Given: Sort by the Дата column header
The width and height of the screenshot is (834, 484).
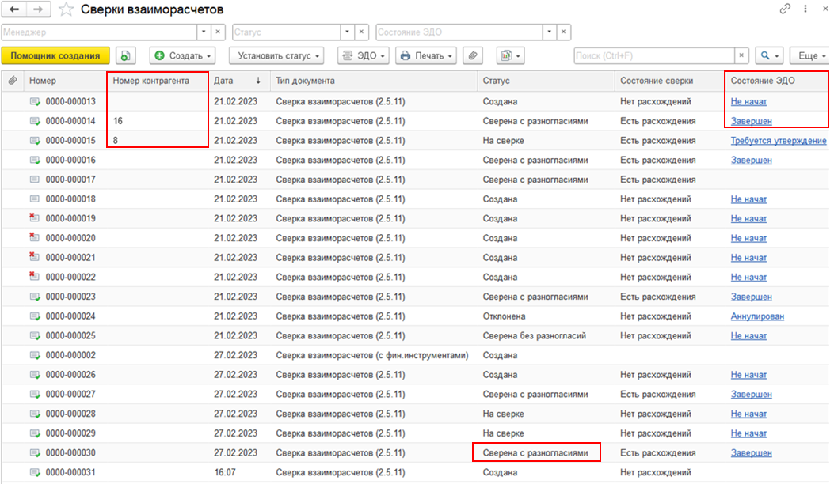Looking at the screenshot, I should pyautogui.click(x=238, y=81).
